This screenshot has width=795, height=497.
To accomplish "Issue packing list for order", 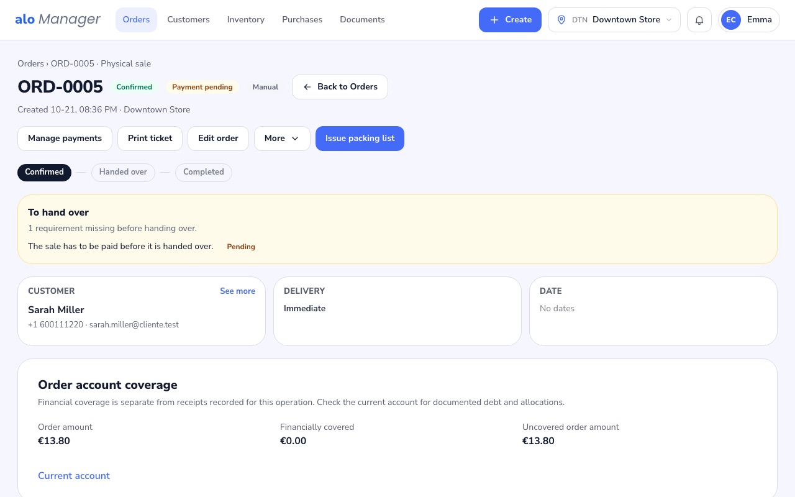I will [360, 139].
